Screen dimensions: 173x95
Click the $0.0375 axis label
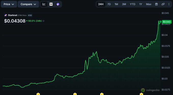(x=166, y=46)
